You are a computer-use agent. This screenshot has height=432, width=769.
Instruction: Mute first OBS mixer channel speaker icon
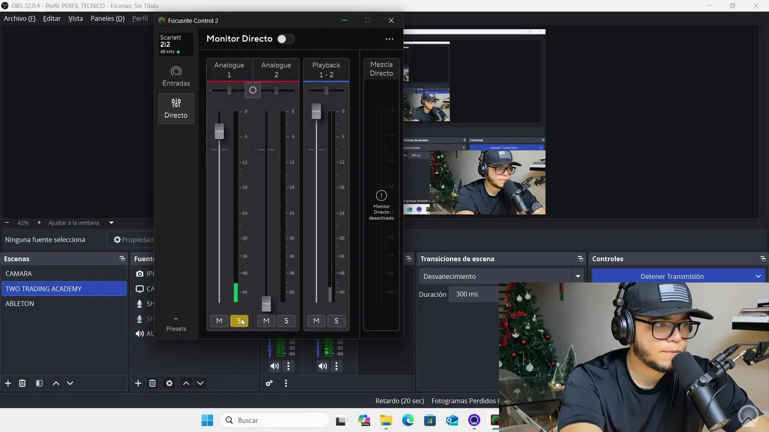pos(275,366)
